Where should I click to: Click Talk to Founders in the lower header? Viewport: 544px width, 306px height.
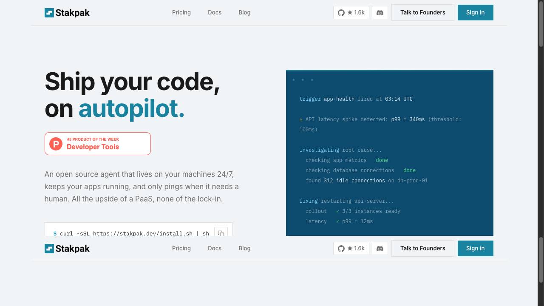coord(423,248)
